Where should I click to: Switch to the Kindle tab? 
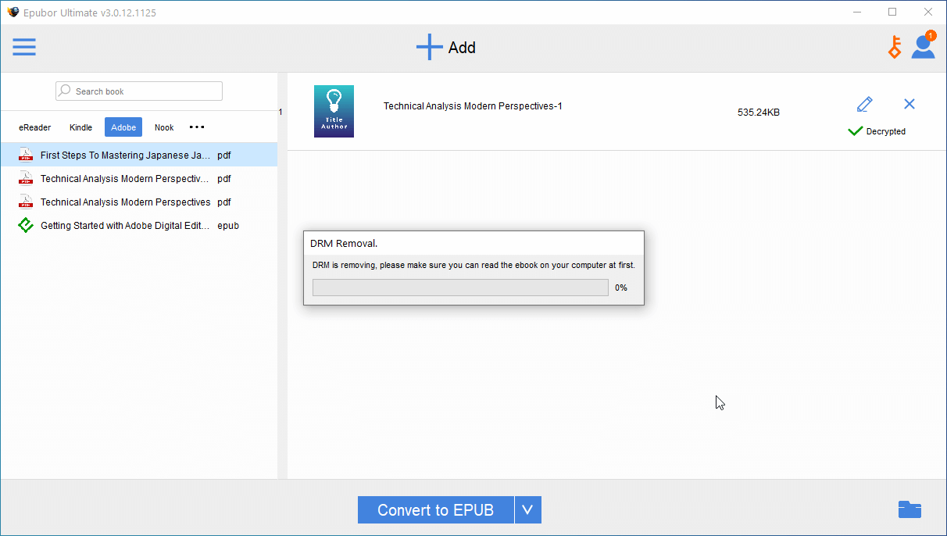80,127
